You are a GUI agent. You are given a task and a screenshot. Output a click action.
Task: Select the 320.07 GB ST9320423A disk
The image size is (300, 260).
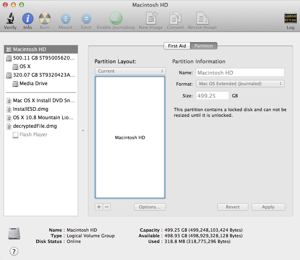click(x=41, y=75)
